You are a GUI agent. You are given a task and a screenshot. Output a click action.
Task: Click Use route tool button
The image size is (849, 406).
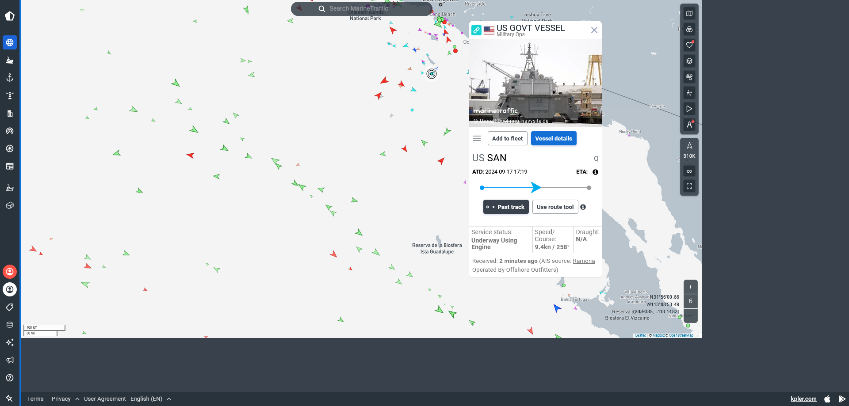tap(555, 207)
